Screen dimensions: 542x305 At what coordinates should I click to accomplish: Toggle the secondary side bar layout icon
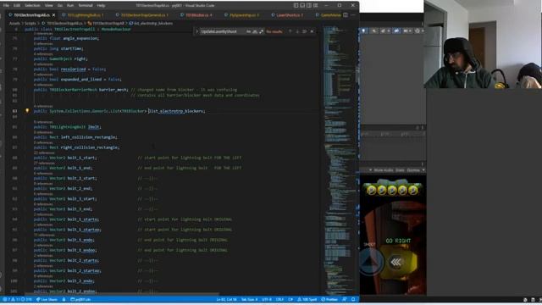tap(309, 6)
